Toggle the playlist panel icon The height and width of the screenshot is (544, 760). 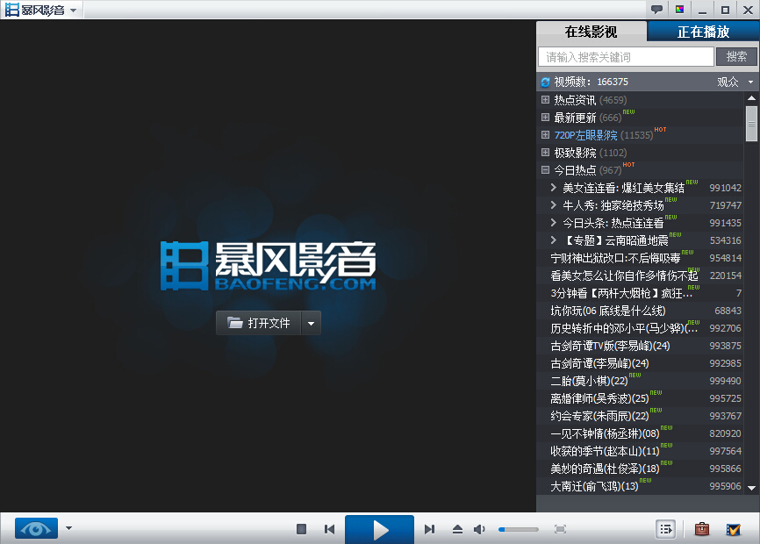pos(666,529)
